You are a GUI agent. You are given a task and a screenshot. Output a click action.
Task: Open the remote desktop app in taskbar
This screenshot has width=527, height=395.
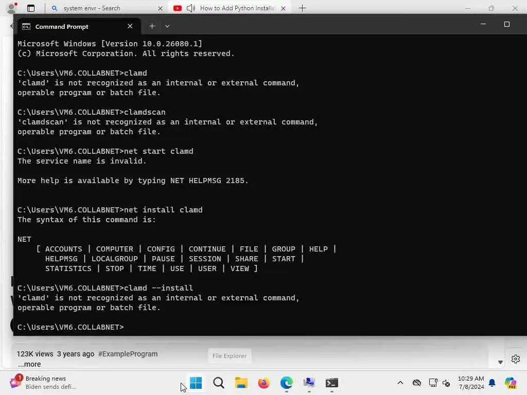click(309, 383)
